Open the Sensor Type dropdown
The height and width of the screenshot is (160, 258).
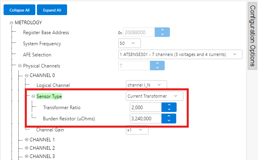click(154, 96)
